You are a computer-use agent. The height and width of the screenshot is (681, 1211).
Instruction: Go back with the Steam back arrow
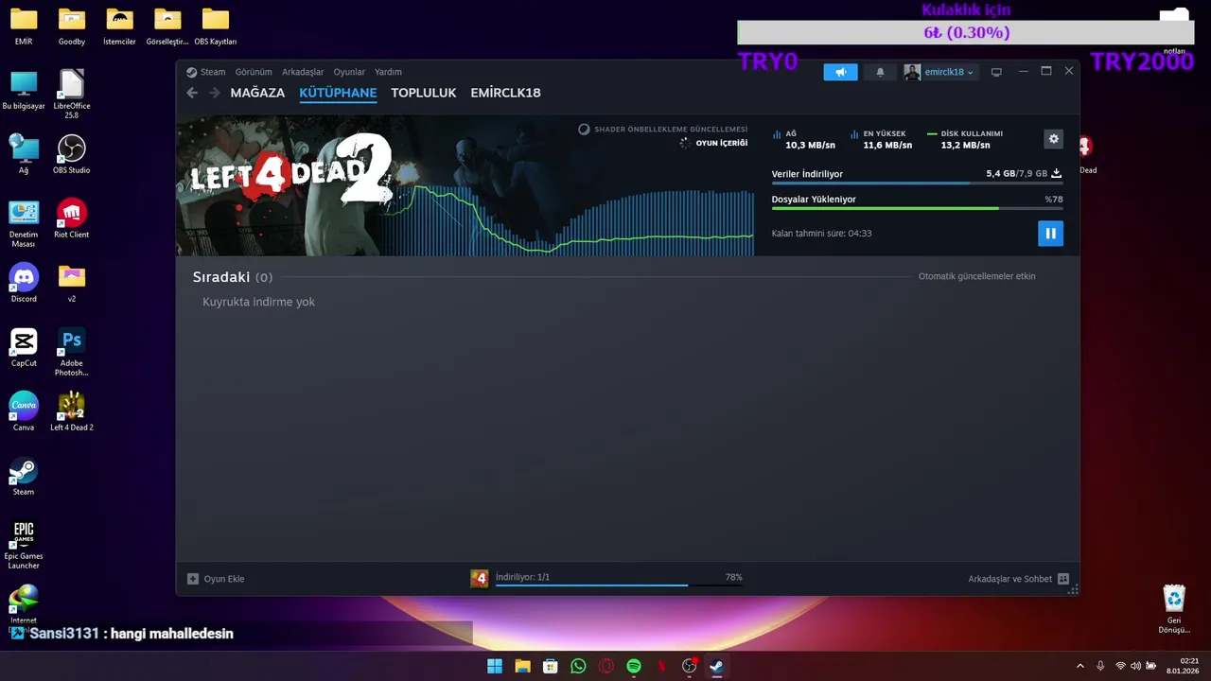click(x=192, y=93)
